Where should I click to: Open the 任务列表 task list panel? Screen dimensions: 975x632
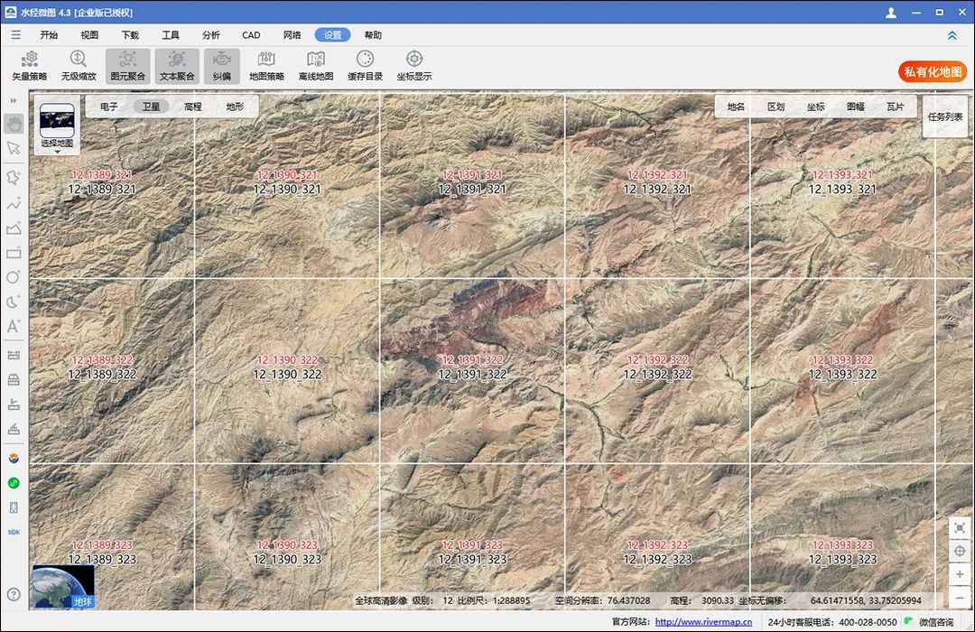pos(945,116)
